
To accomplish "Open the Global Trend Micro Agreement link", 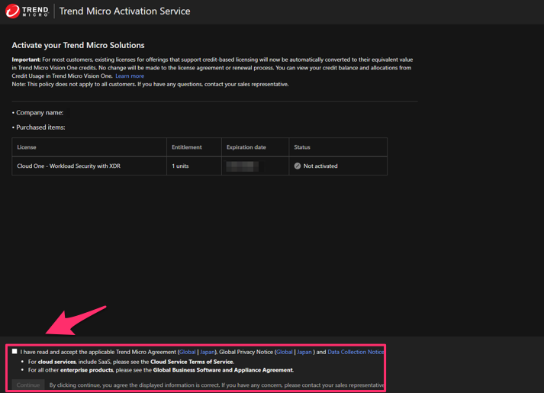I will [187, 353].
